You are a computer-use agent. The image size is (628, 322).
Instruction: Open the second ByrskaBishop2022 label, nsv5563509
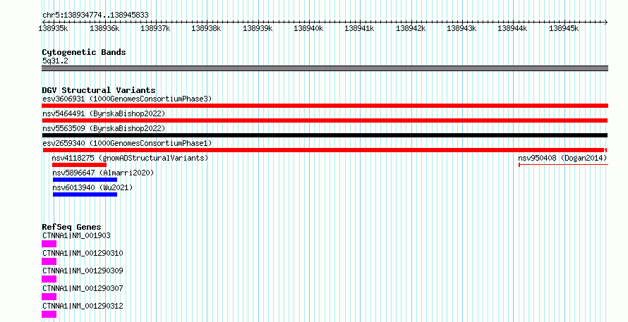104,128
